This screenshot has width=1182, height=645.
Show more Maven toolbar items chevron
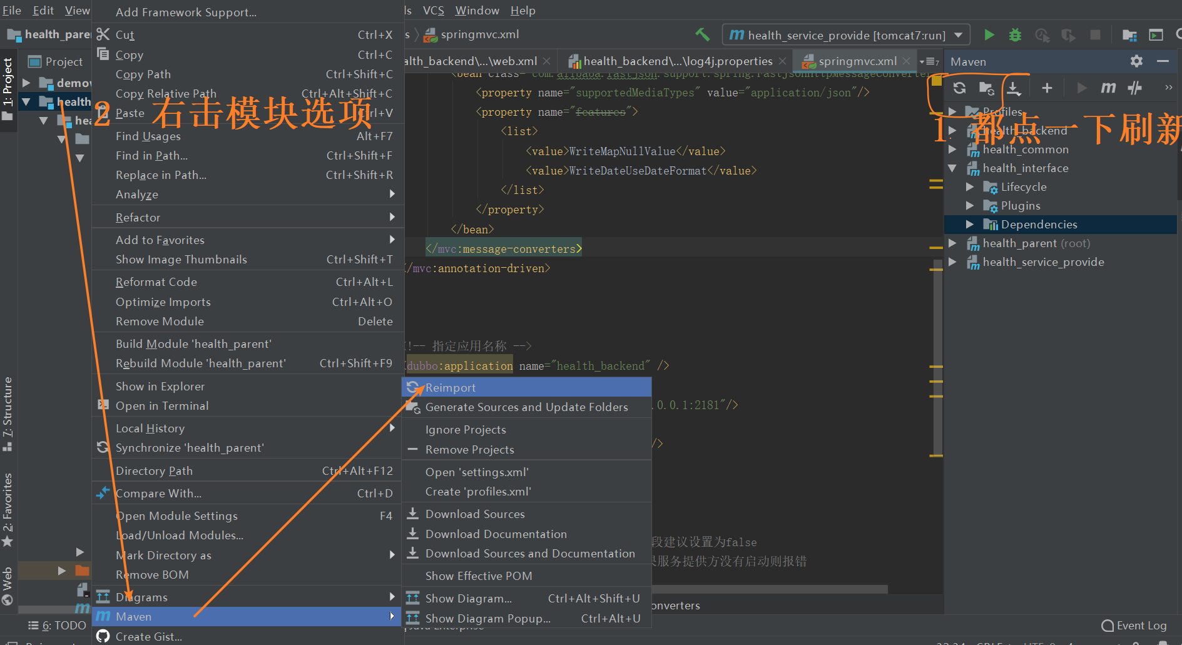coord(1168,88)
